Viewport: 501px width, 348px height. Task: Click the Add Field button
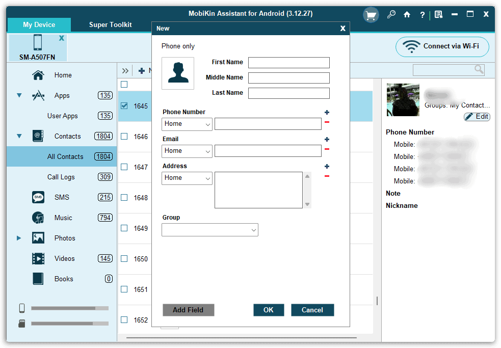pyautogui.click(x=188, y=310)
